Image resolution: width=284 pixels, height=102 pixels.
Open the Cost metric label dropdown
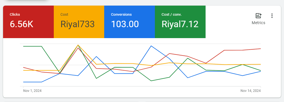64,15
